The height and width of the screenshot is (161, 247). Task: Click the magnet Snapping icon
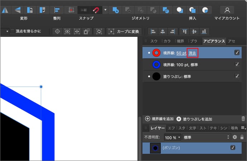(x=96, y=10)
